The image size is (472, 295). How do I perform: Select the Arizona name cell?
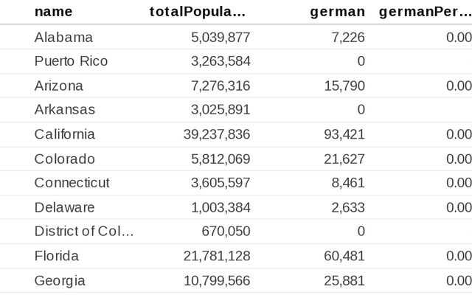pos(59,86)
